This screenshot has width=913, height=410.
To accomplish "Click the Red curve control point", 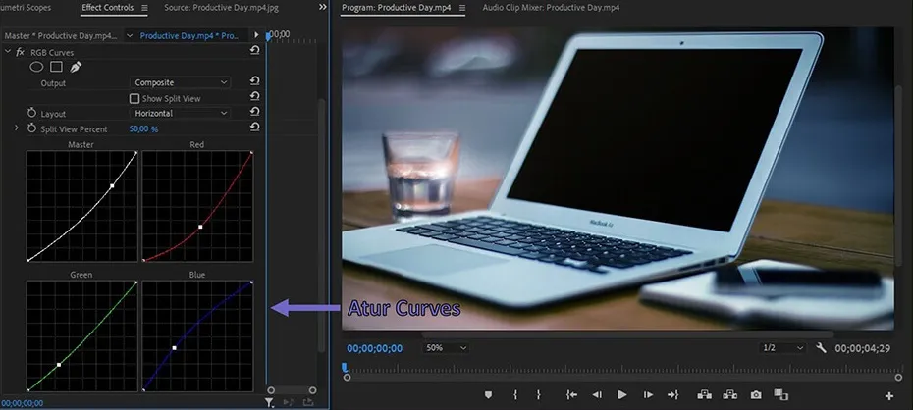I will [x=200, y=227].
